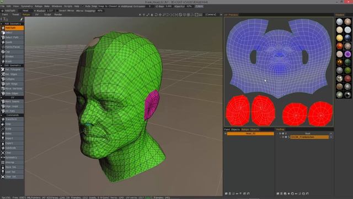Open the Symmetry command

[x=12, y=158]
